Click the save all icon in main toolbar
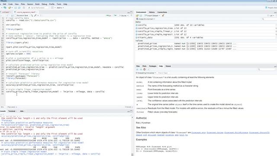This screenshot has height=156, width=277. click(x=19, y=8)
